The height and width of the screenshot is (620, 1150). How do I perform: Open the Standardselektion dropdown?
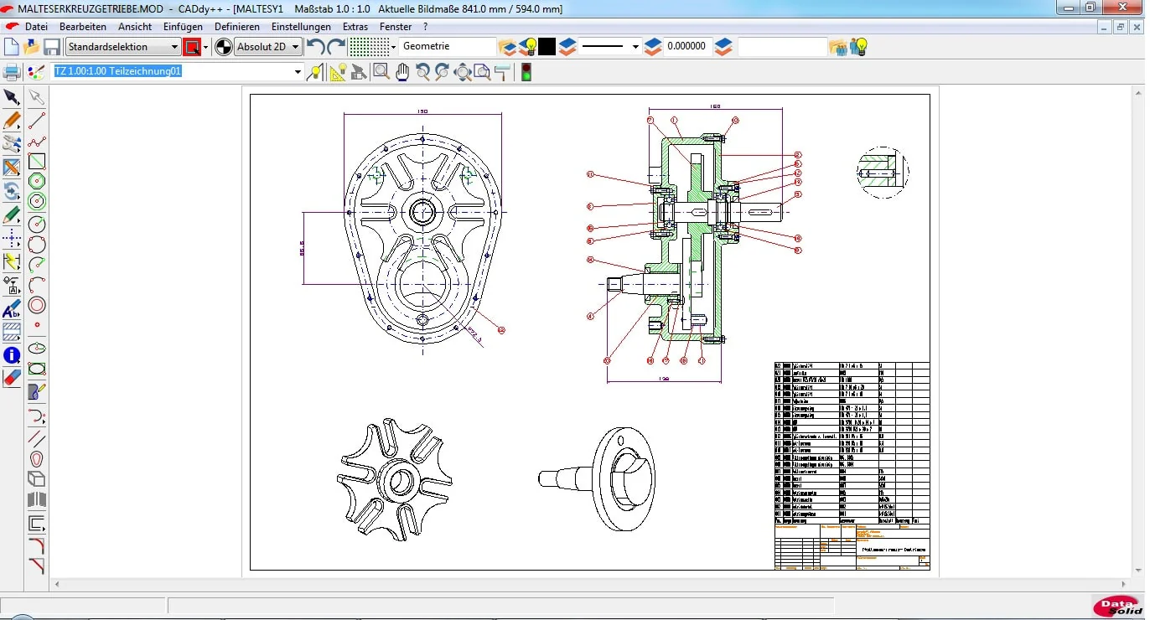click(123, 47)
